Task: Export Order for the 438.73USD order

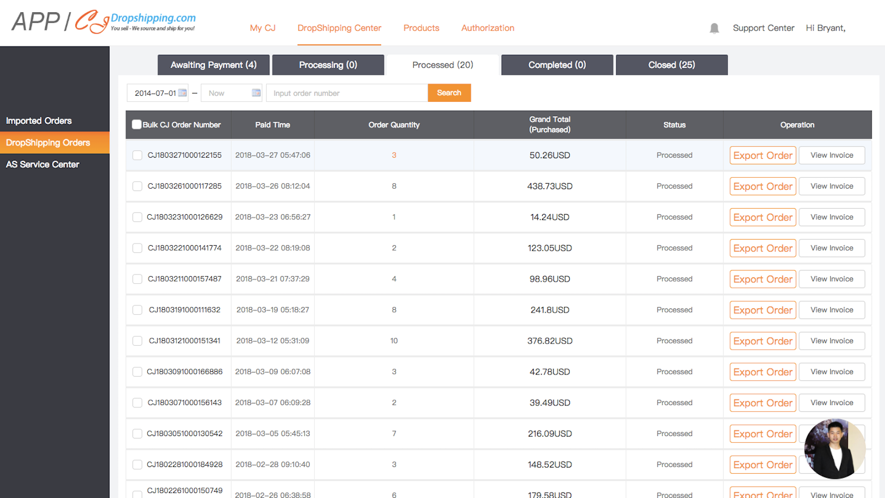Action: (763, 186)
